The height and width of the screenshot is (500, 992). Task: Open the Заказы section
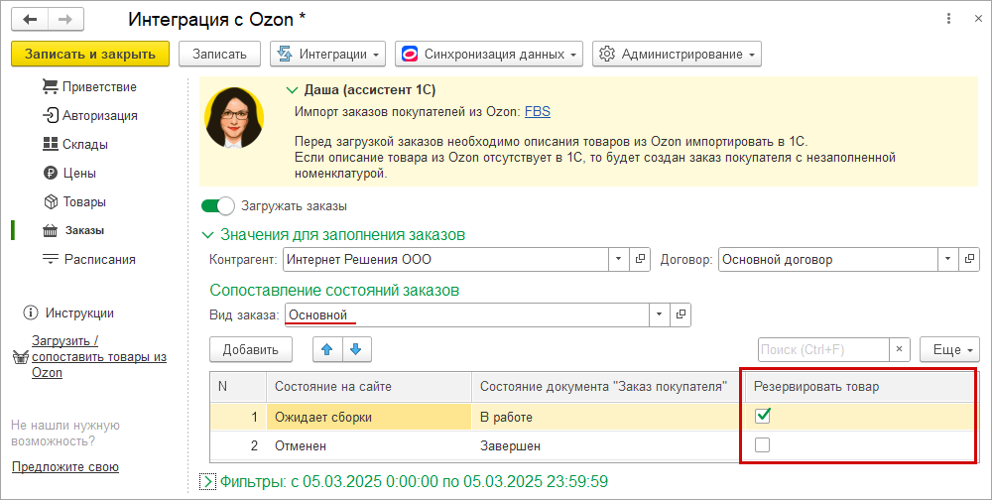tap(72, 230)
